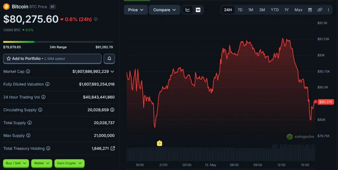Image resolution: width=338 pixels, height=170 pixels.
Task: Click the $40,843,441,860 trading volume value
Action: pos(99,97)
